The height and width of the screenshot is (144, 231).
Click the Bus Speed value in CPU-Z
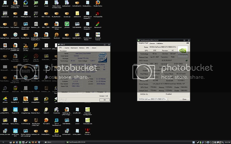[75, 84]
